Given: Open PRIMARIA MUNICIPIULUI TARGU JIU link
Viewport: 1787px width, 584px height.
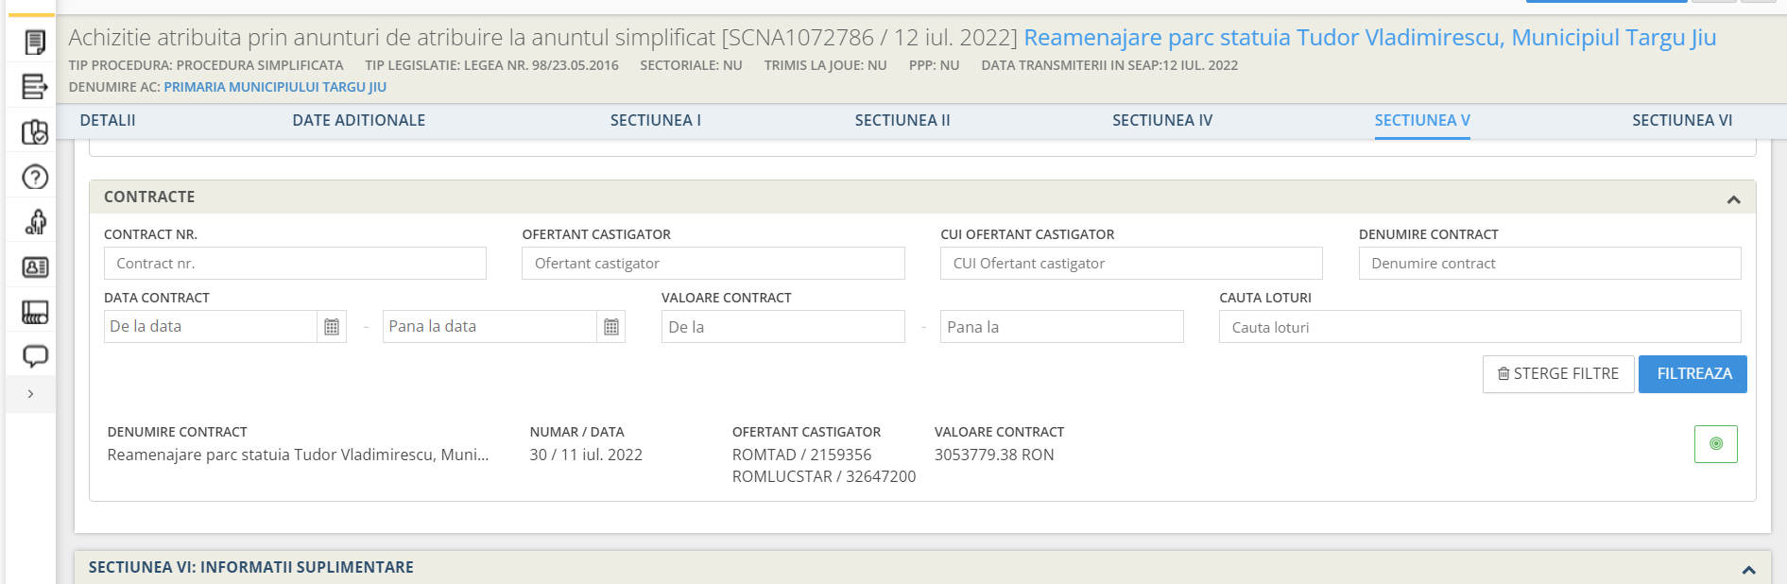Looking at the screenshot, I should coord(275,87).
